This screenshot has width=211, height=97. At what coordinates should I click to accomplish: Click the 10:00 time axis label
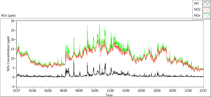95,90
